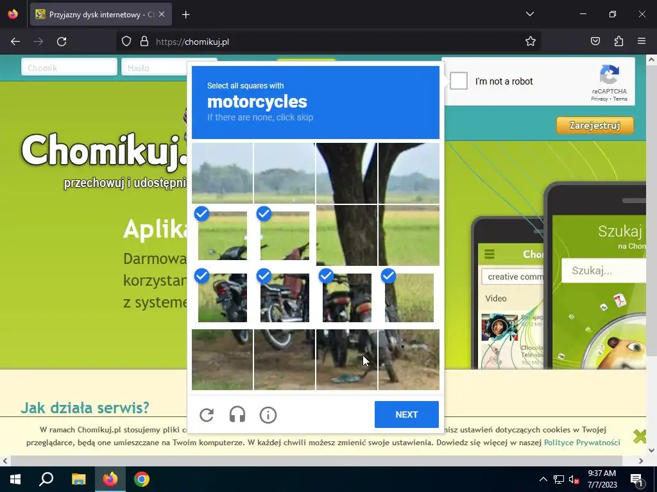Image resolution: width=657 pixels, height=492 pixels.
Task: Bookmark this page with star icon
Action: coord(531,42)
